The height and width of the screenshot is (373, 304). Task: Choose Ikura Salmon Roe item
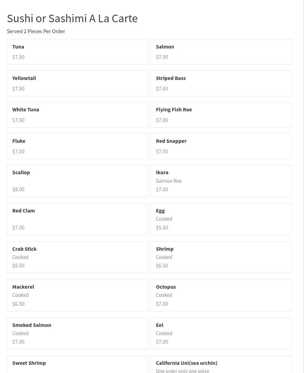(221, 181)
